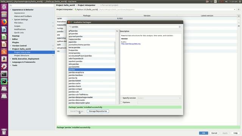This screenshot has width=242, height=136.
Task: Click the package list vertical scrollbar
Action: tap(115, 48)
